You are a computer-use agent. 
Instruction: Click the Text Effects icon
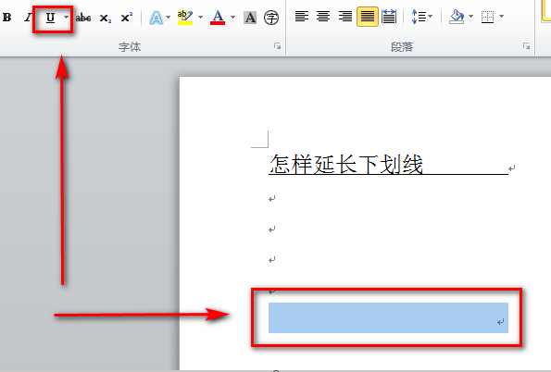[156, 18]
